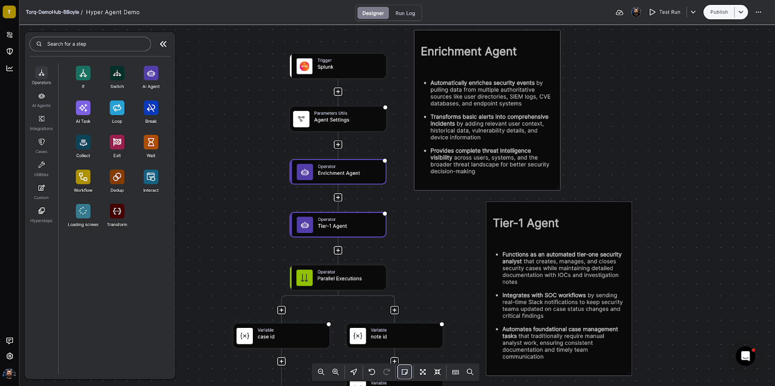Image resolution: width=775 pixels, height=386 pixels.
Task: Open the Hypersteps category
Action: 41,215
